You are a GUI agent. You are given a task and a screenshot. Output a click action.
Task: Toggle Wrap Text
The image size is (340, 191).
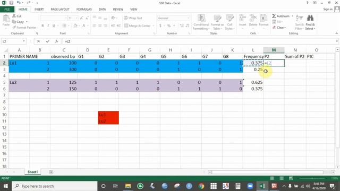click(x=133, y=18)
